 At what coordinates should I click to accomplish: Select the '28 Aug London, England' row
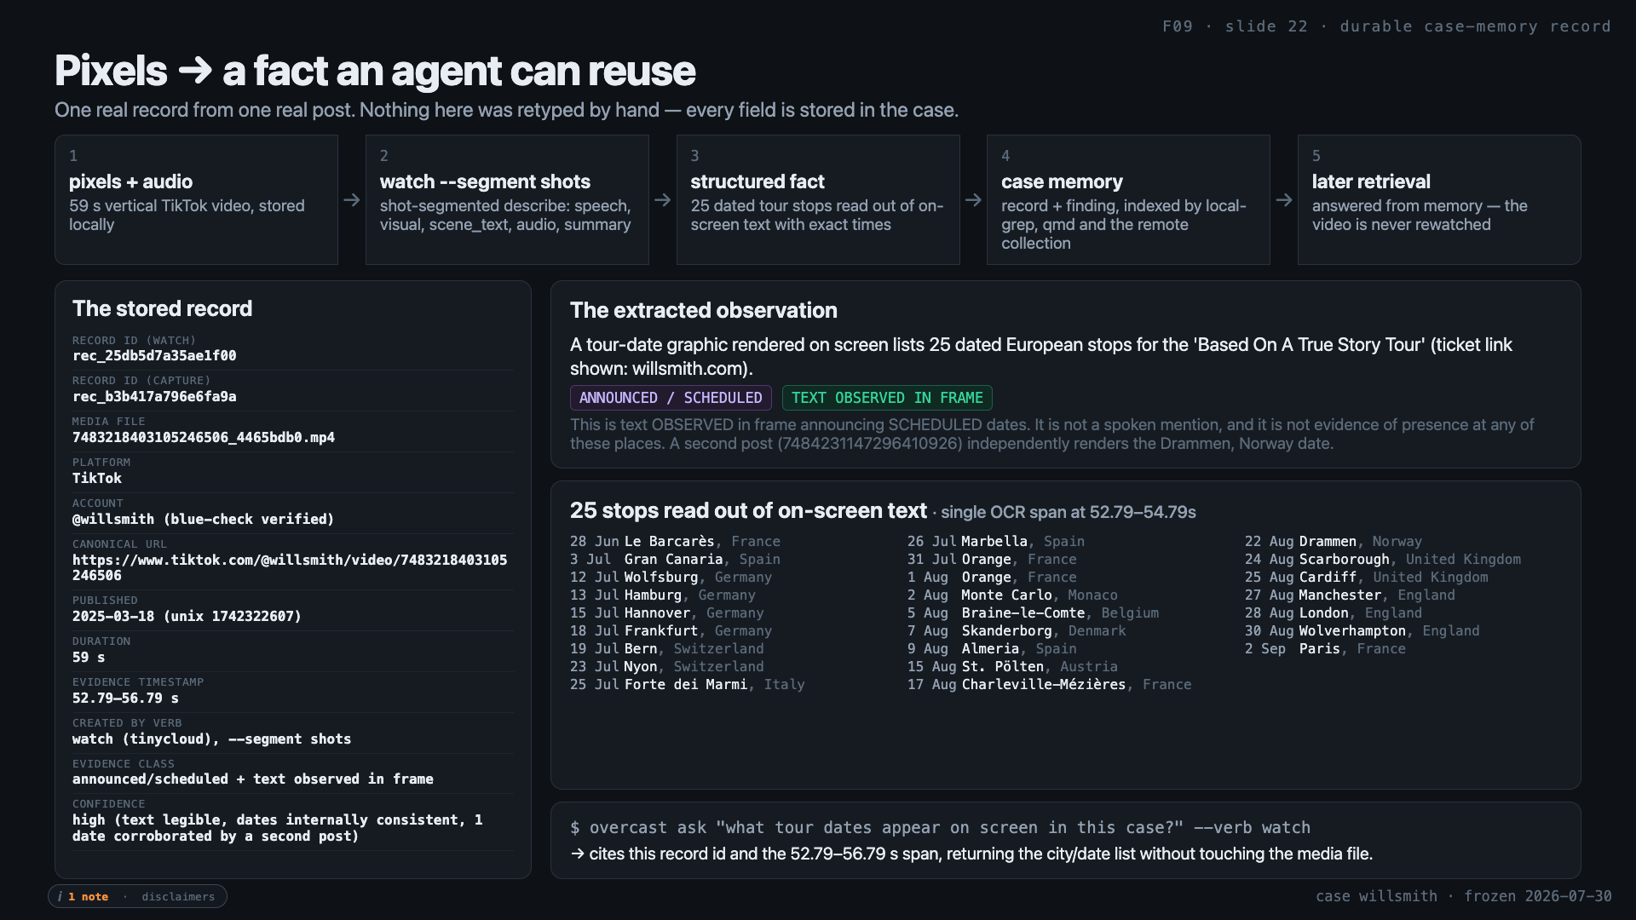1334,613
